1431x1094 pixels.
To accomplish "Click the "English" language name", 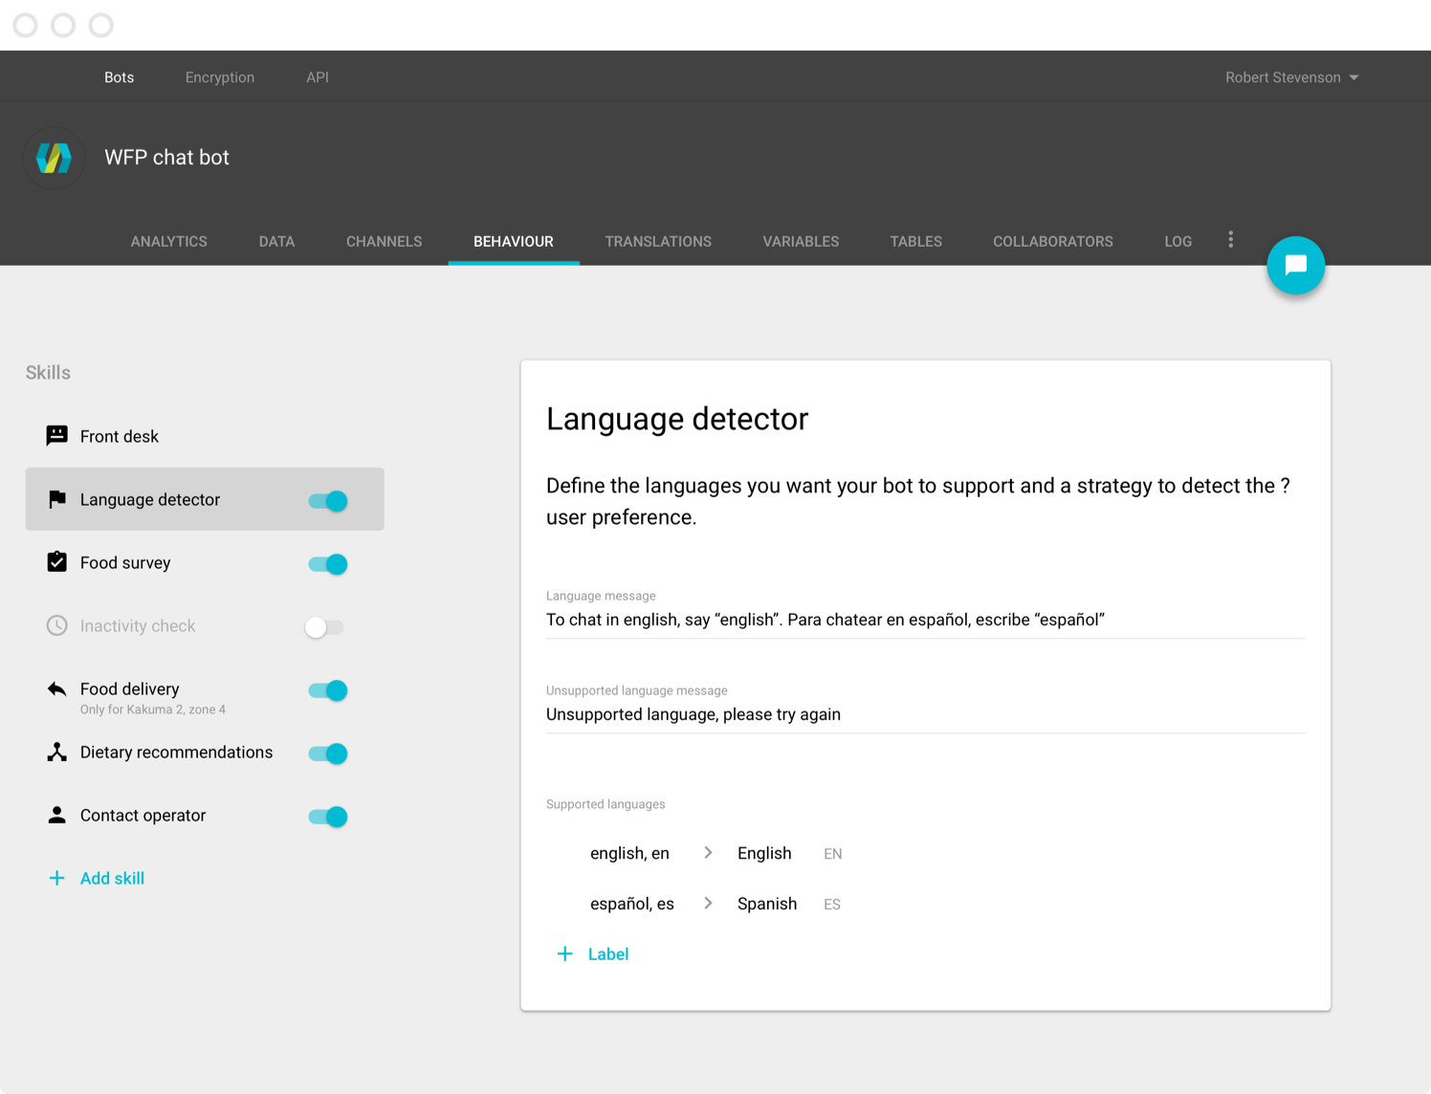I will [764, 853].
